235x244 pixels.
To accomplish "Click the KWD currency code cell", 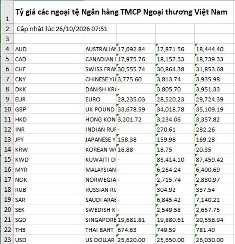I will (49, 159).
